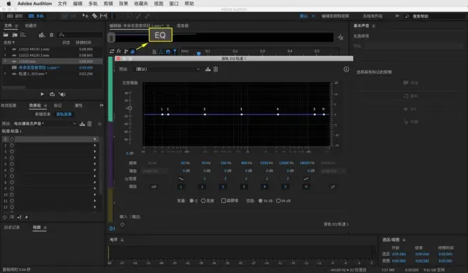468x273 pixels.
Task: Click auto-play speaker icon in Files panel
Action: [62, 94]
